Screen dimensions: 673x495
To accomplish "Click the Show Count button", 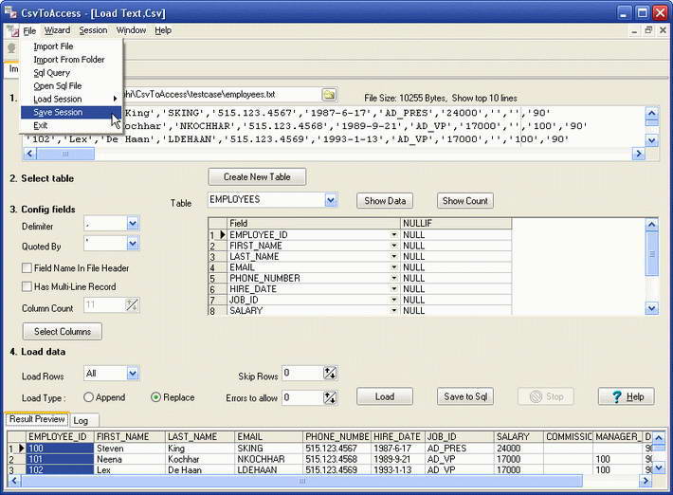I will point(465,200).
